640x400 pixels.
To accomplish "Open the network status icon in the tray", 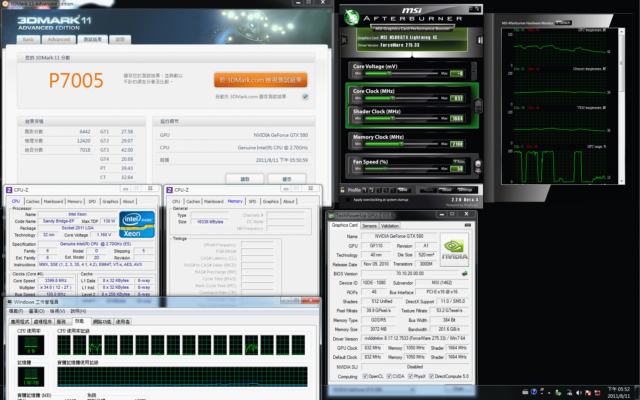I will pyautogui.click(x=597, y=393).
